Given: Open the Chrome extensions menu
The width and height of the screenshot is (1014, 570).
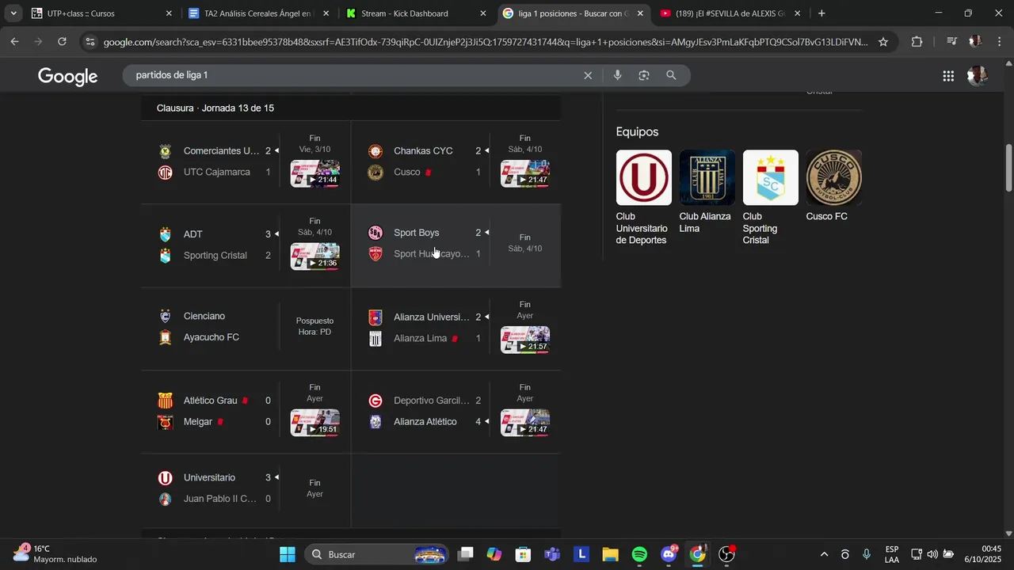Looking at the screenshot, I should coord(917,42).
